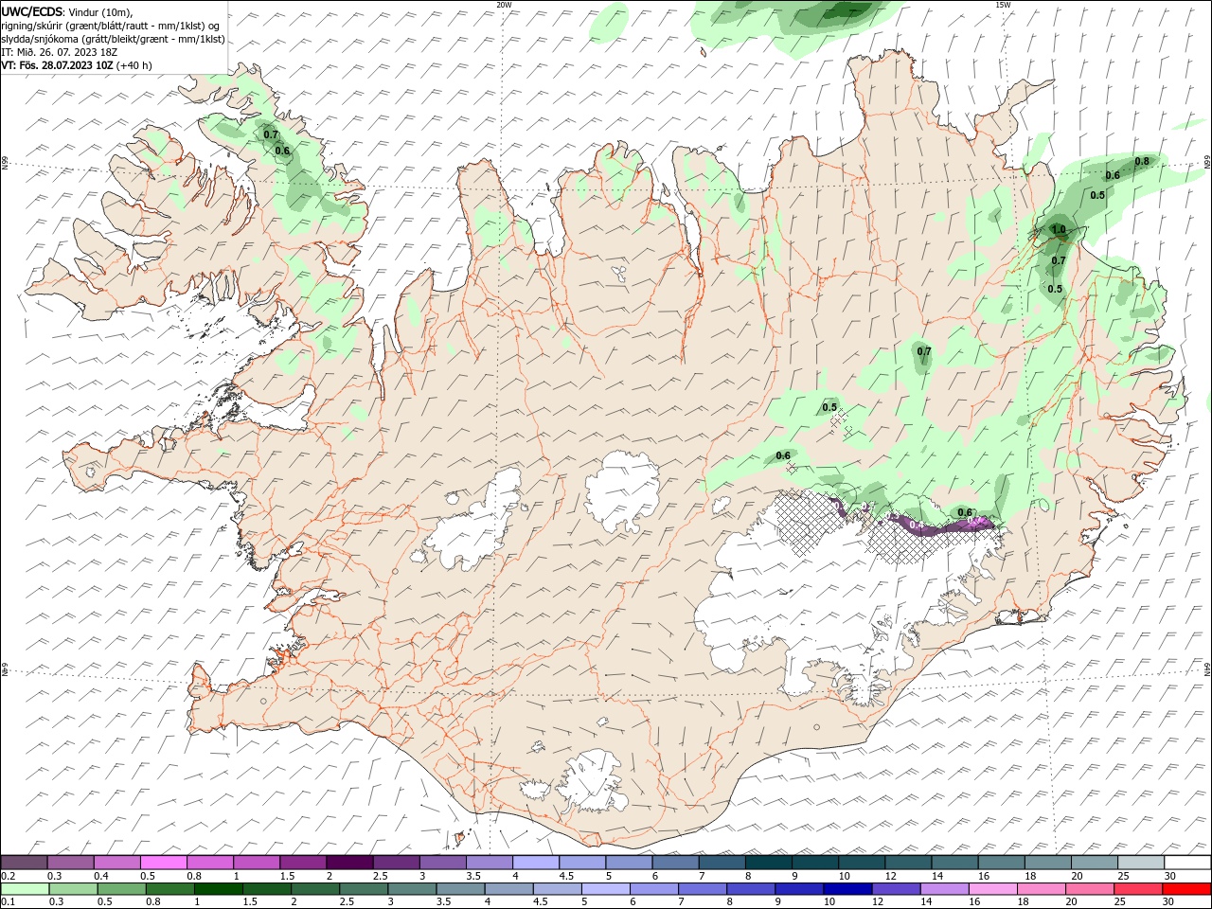Pick the grey-green swatch starting at 3 in lower row

coord(413,889)
